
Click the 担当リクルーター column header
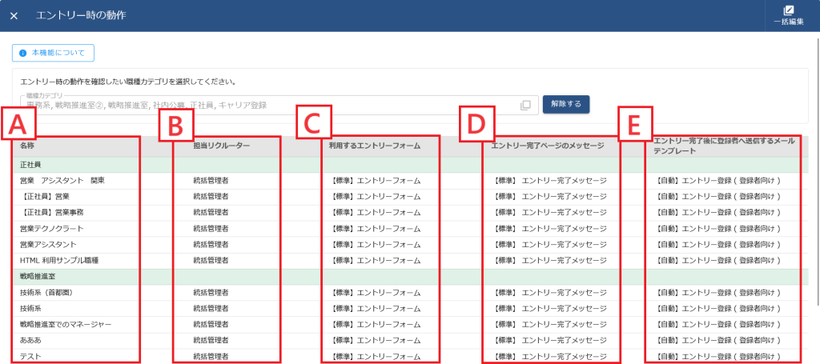coord(222,146)
